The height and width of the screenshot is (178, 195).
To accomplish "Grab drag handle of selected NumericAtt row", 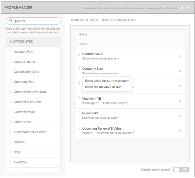I will (x=79, y=113).
